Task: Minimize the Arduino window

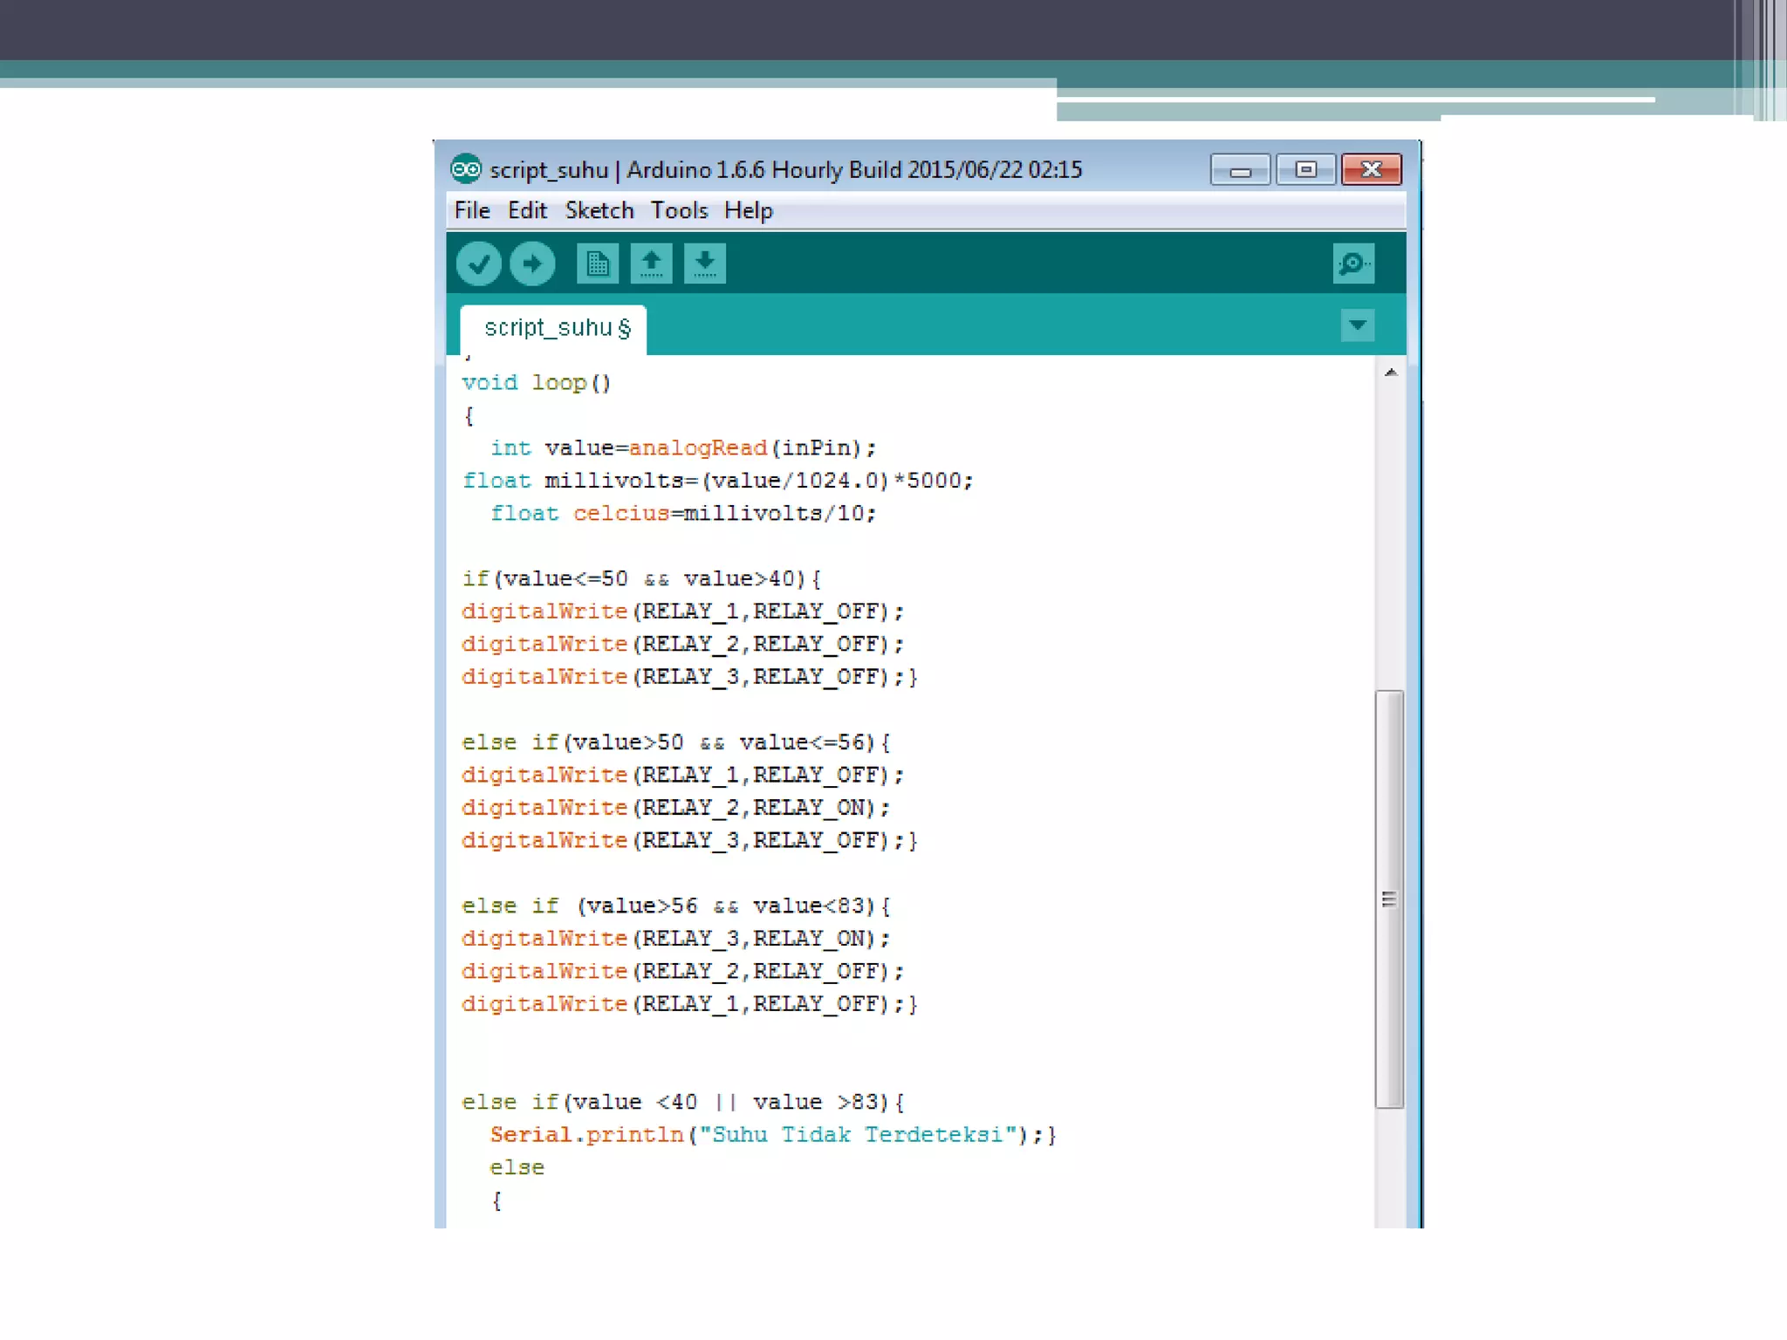Action: pos(1240,169)
